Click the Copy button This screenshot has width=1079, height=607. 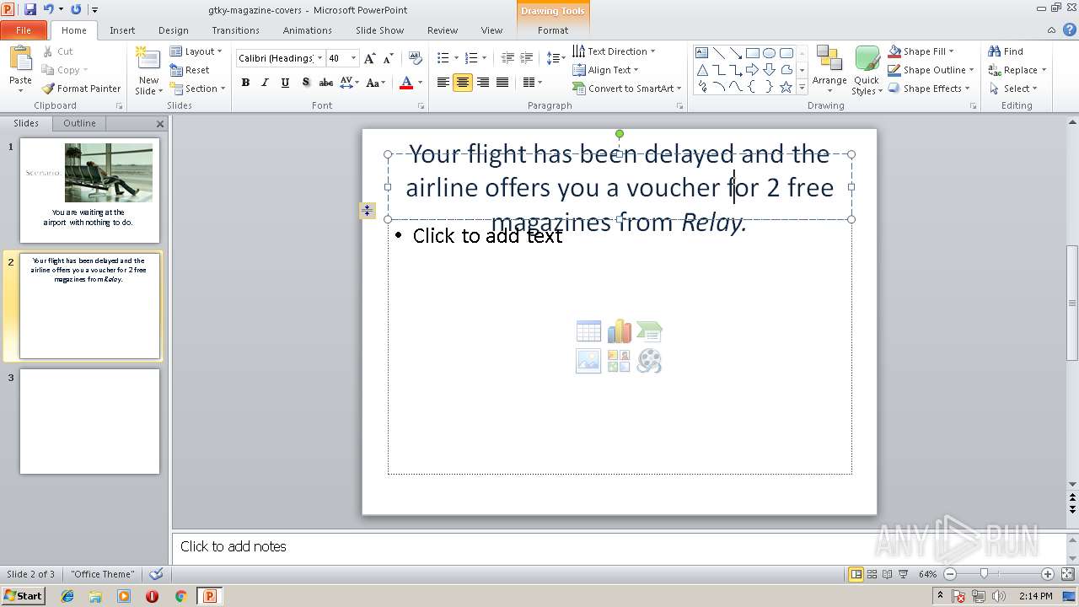(x=64, y=70)
